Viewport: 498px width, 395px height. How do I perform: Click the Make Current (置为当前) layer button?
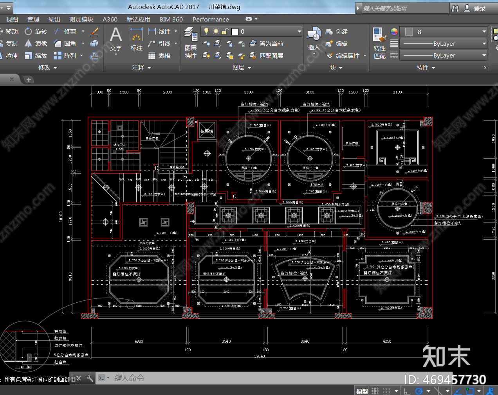tap(266, 44)
